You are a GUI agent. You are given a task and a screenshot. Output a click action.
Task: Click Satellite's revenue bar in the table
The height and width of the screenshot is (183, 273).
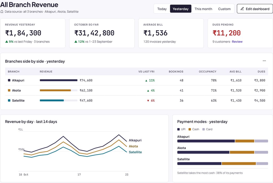click(58, 101)
